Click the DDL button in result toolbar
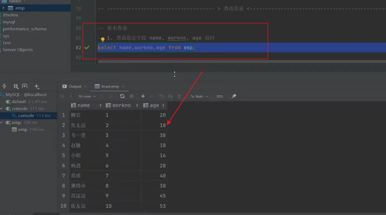Screen dimensions: 386x215 click(x=220, y=96)
